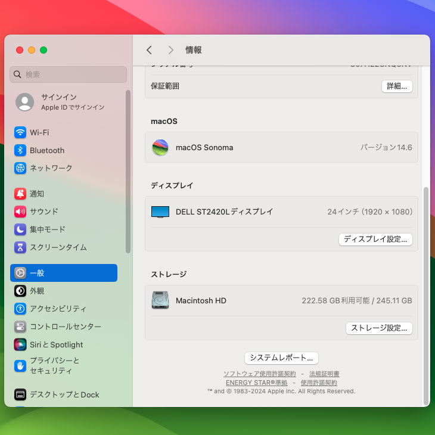Screen dimensions: 435x435
Task: Open ネットワーク settings
Action: [x=51, y=168]
